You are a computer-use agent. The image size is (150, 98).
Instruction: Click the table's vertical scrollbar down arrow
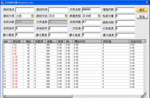click(145, 93)
